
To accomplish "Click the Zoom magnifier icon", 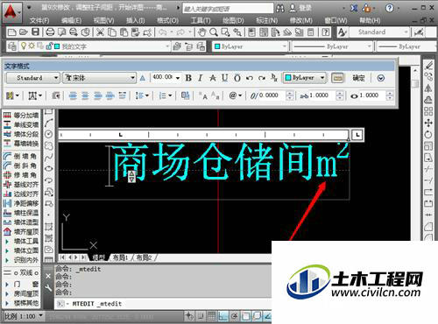I will (214, 32).
